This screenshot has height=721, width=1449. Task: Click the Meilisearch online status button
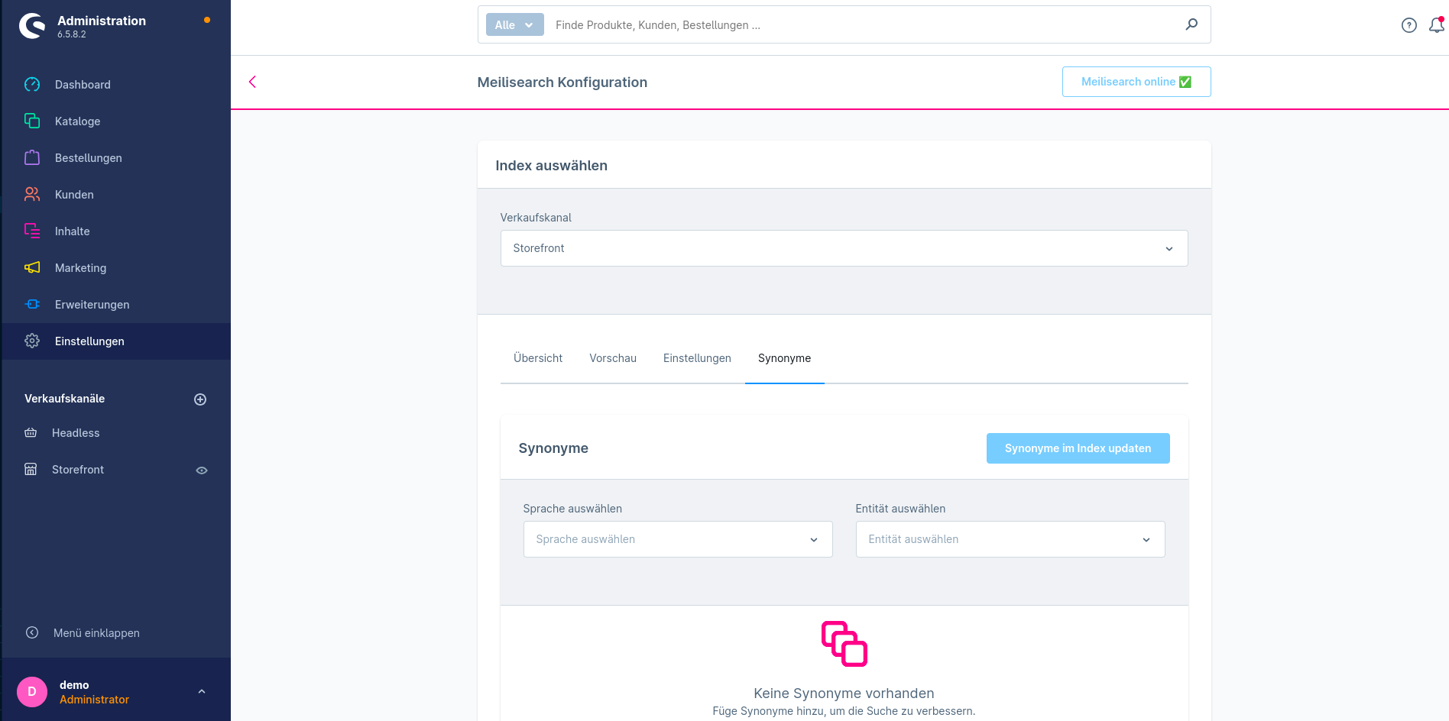(x=1136, y=82)
